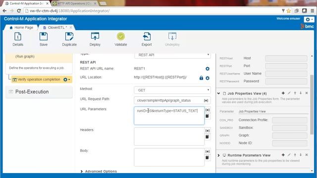Image resolution: width=317 pixels, height=178 pixels.
Task: Open the Method dropdown showing GET
Action: 172,90
